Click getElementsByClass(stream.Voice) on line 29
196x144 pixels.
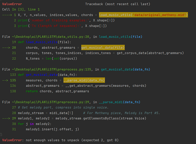115,118
